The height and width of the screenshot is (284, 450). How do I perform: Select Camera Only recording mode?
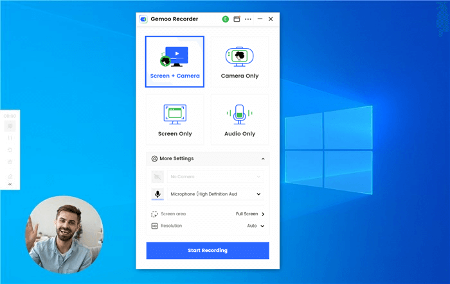coord(240,62)
